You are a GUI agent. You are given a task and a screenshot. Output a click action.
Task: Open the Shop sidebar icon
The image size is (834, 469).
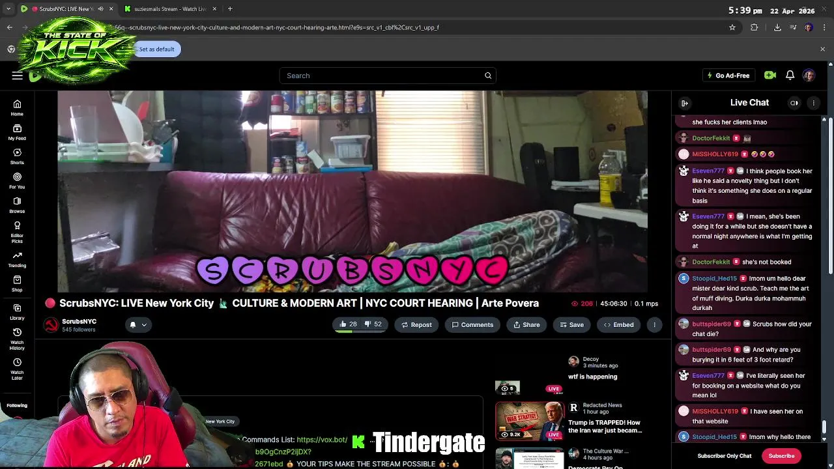point(17,283)
